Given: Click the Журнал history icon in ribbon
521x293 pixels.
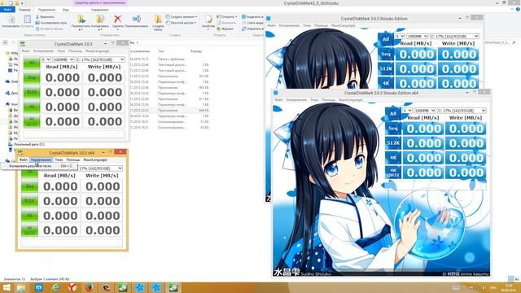Looking at the screenshot, I should point(219,29).
